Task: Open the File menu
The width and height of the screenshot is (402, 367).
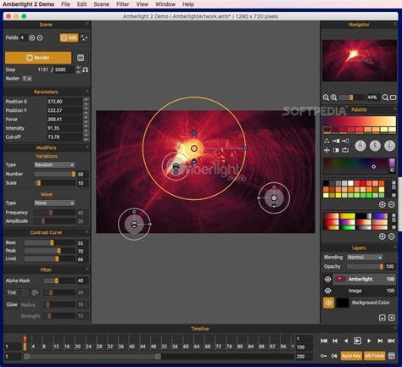Action: (x=65, y=4)
